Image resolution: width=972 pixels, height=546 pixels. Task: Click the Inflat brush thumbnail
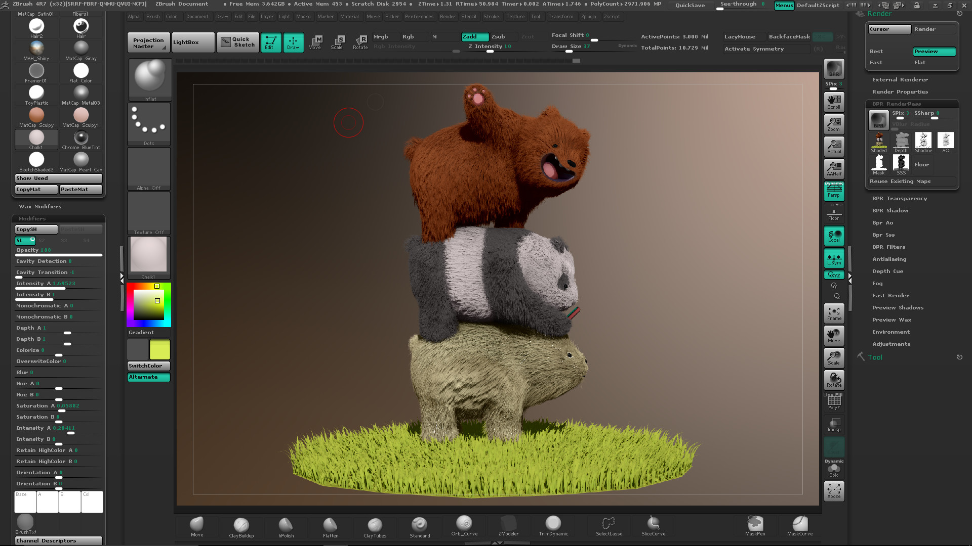click(150, 80)
